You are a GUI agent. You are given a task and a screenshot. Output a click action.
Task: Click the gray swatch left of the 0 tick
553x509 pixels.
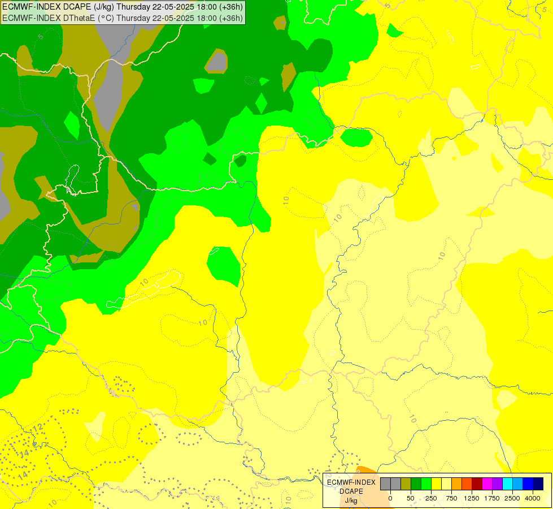tap(385, 484)
